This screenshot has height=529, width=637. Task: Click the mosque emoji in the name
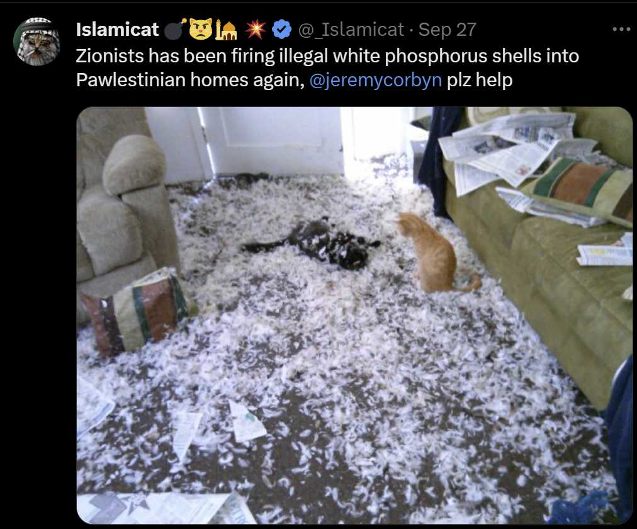[x=226, y=30]
